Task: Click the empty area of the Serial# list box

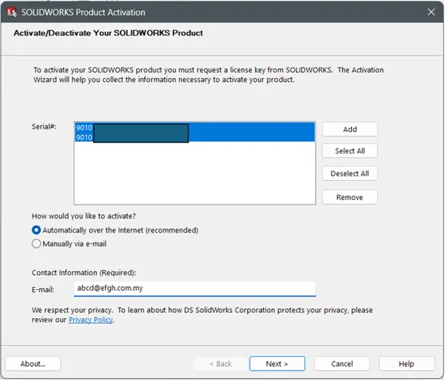Action: click(194, 173)
